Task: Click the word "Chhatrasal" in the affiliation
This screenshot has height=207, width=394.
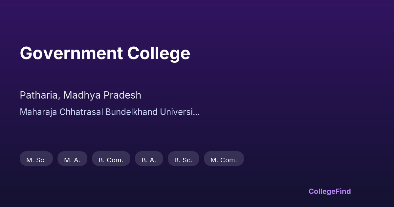Action: (81, 112)
